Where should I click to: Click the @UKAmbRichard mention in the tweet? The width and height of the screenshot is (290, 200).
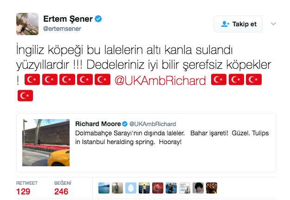point(160,81)
